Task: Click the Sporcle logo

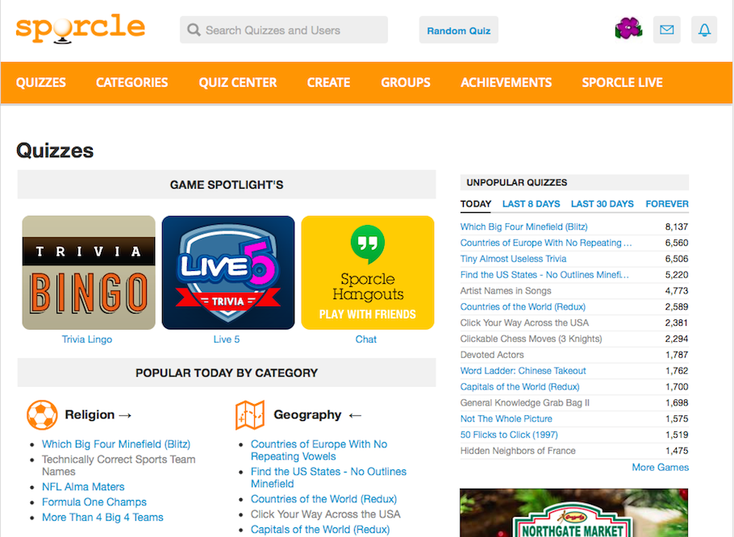Action: pyautogui.click(x=80, y=28)
